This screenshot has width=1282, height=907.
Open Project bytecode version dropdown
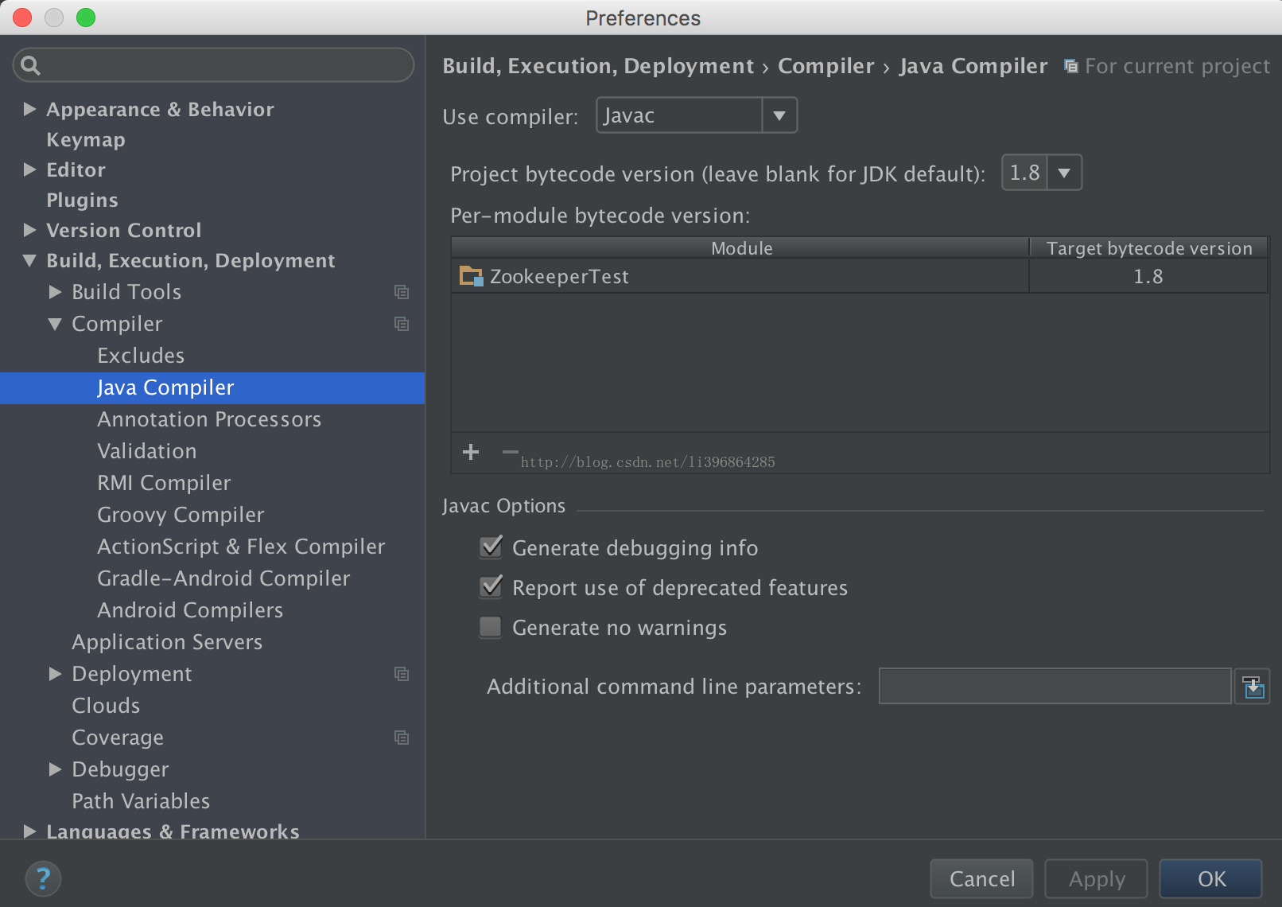1064,173
